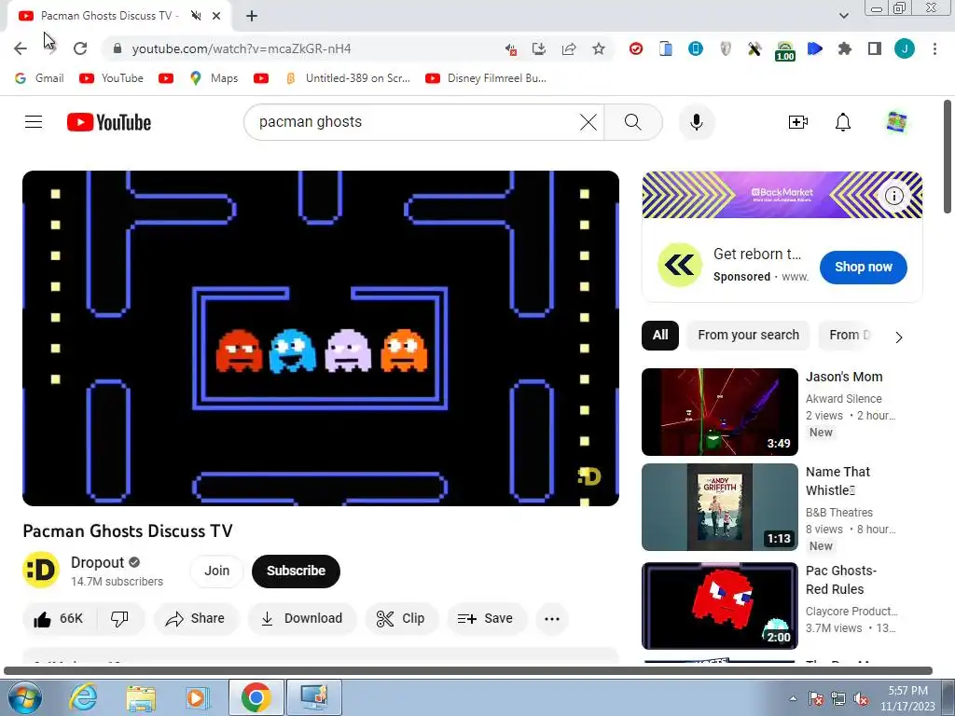Click the horizontal scrollbar at bottom
This screenshot has height=716, width=955.
pyautogui.click(x=468, y=671)
